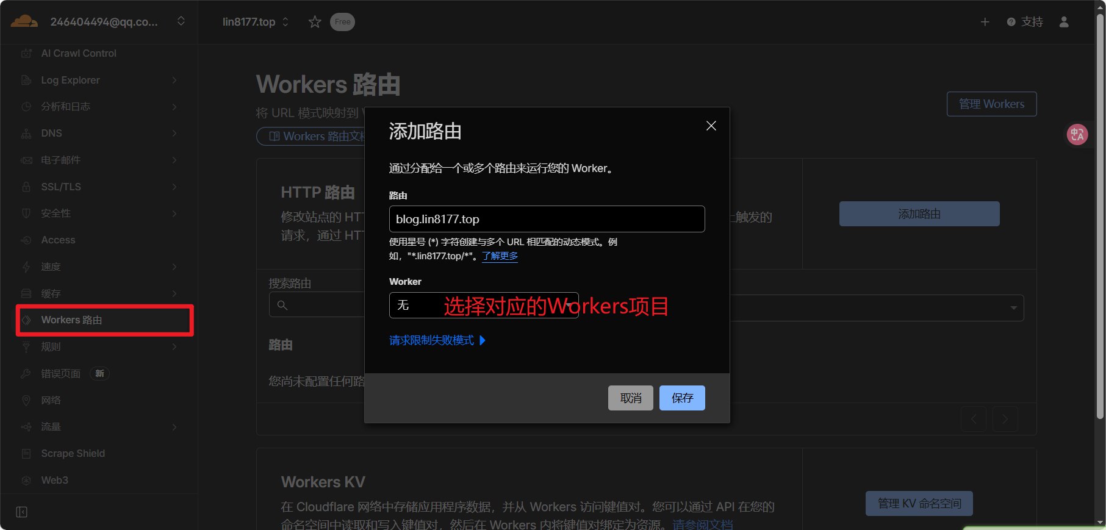
Task: Select Workers 路由 in the sidebar
Action: [105, 320]
